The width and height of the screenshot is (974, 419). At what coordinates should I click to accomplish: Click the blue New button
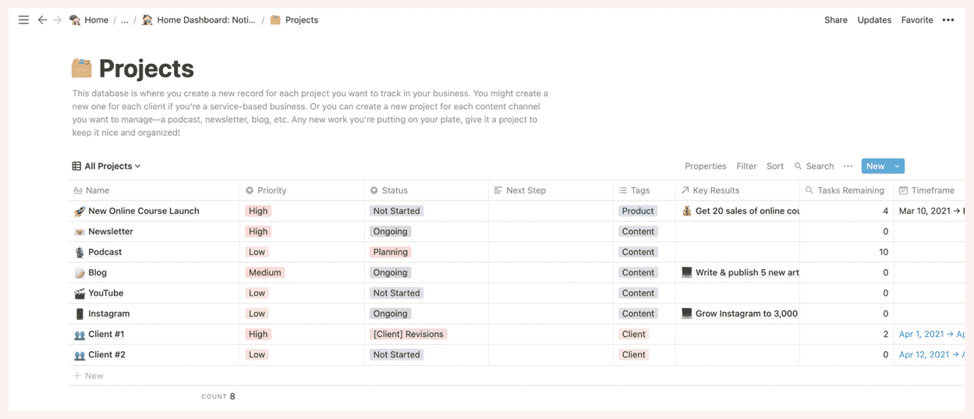tap(876, 166)
